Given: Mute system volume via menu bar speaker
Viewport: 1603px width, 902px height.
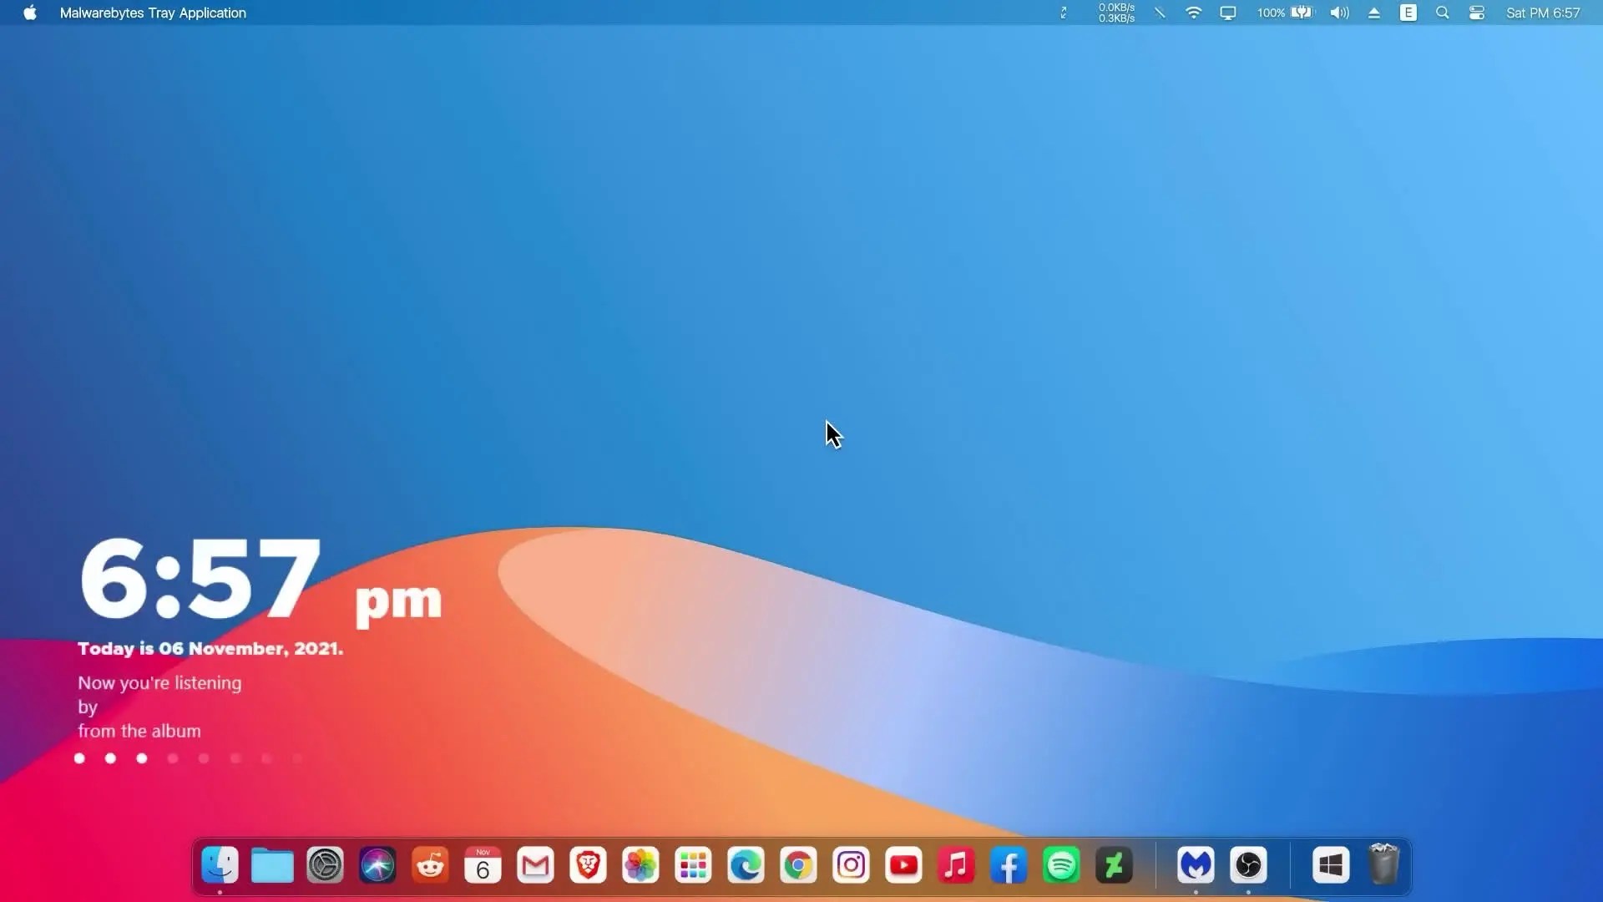Looking at the screenshot, I should [1338, 13].
